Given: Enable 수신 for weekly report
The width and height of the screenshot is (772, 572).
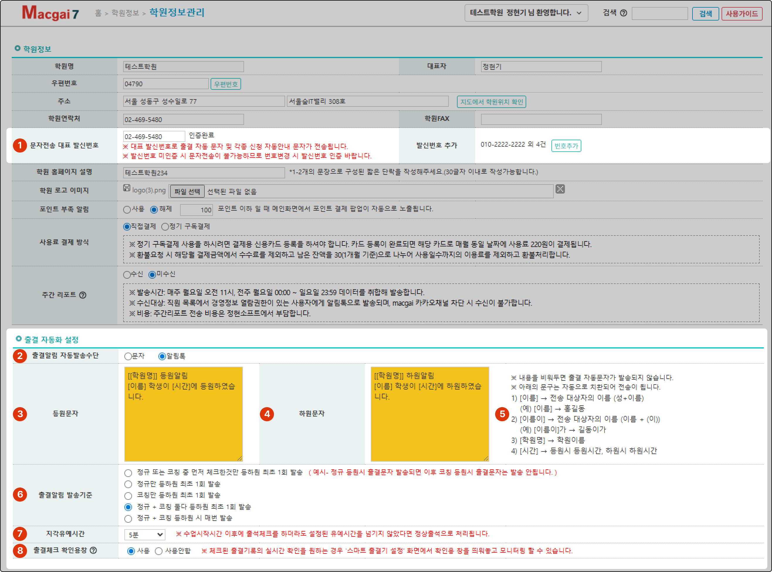Looking at the screenshot, I should pyautogui.click(x=127, y=275).
